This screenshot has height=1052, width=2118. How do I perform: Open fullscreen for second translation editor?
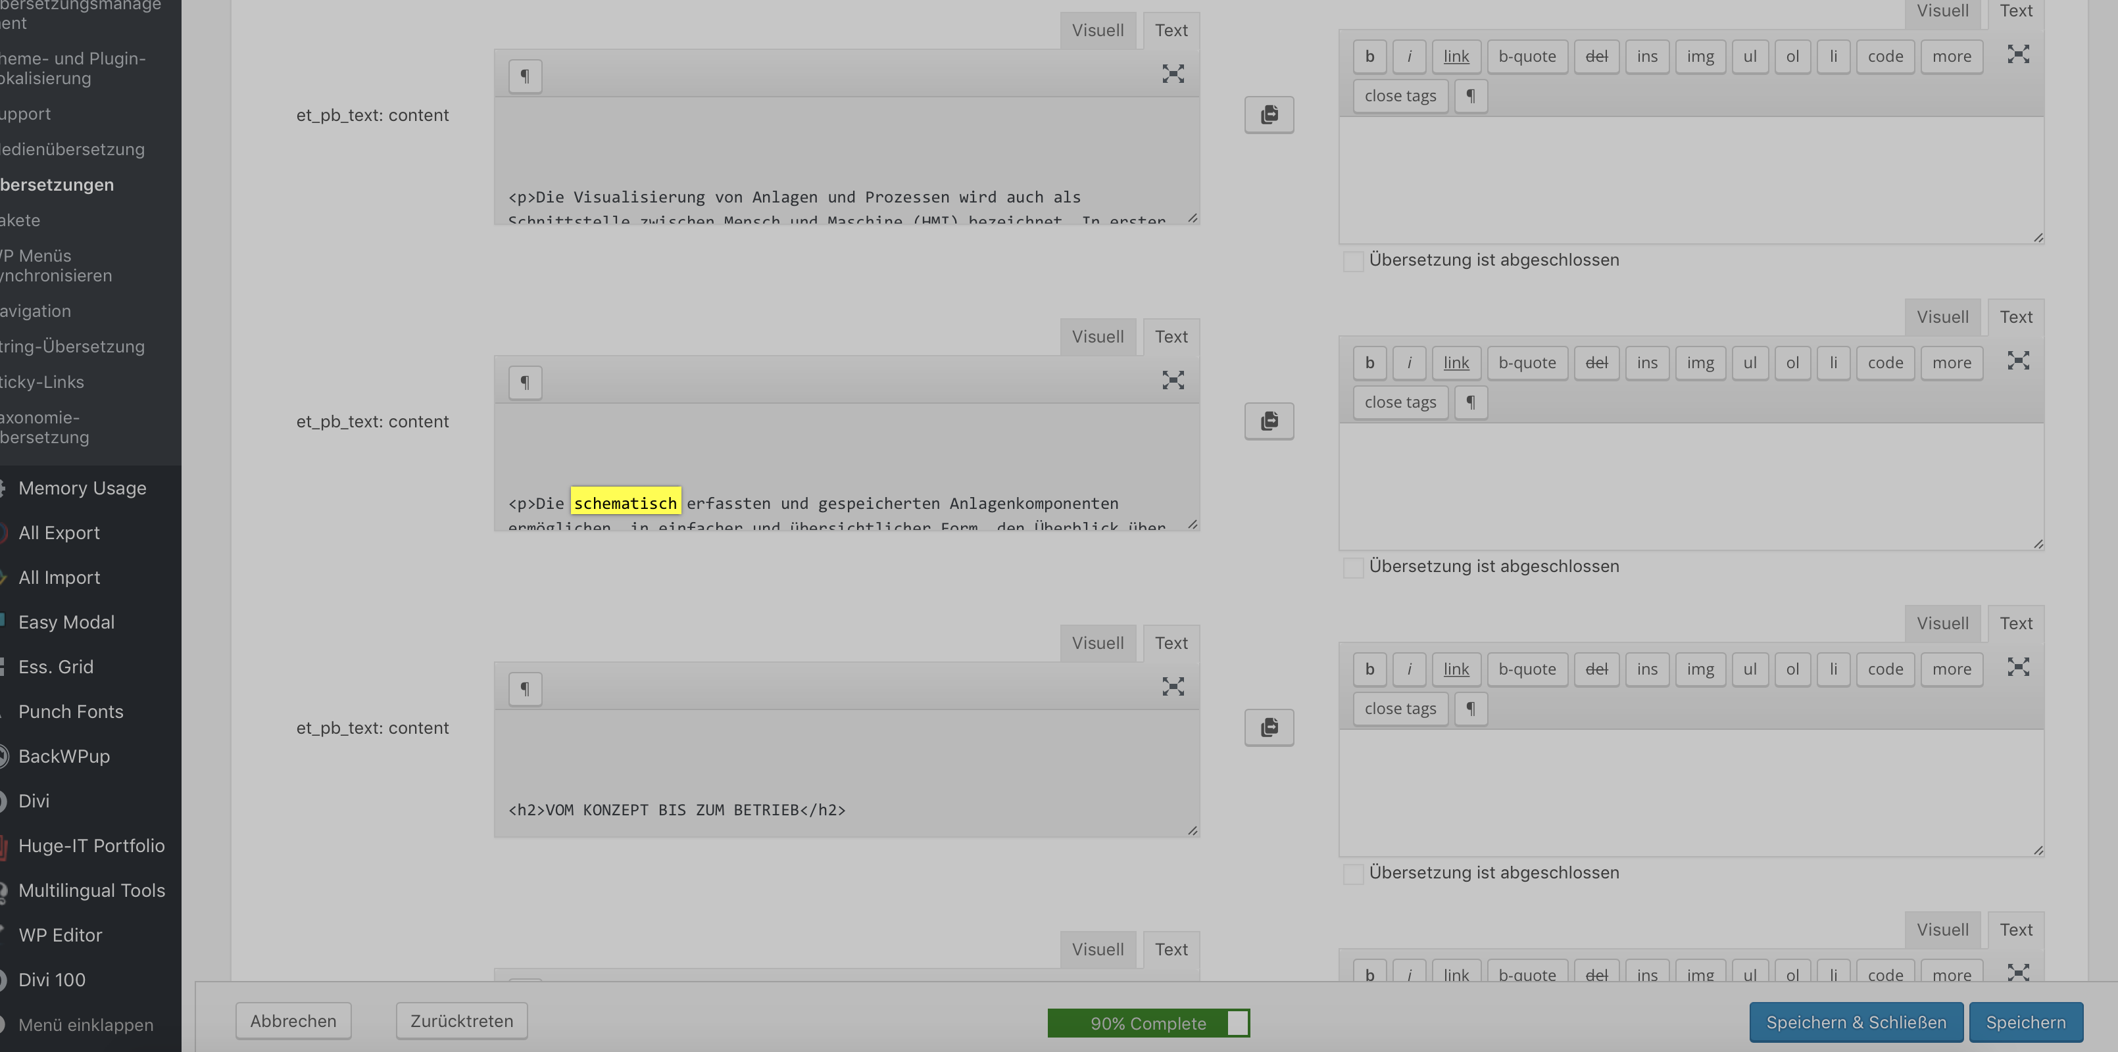pos(2018,360)
